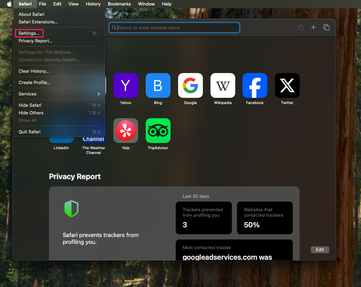Open the Safari menu
Image resolution: width=361 pixels, height=287 pixels.
pyautogui.click(x=25, y=4)
